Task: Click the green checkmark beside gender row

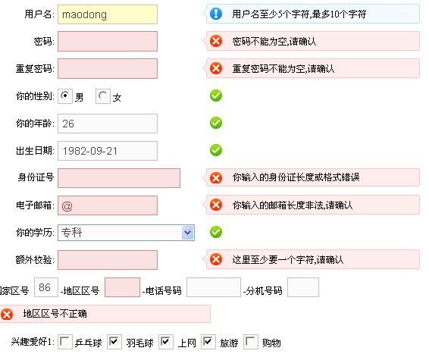Action: (x=216, y=96)
